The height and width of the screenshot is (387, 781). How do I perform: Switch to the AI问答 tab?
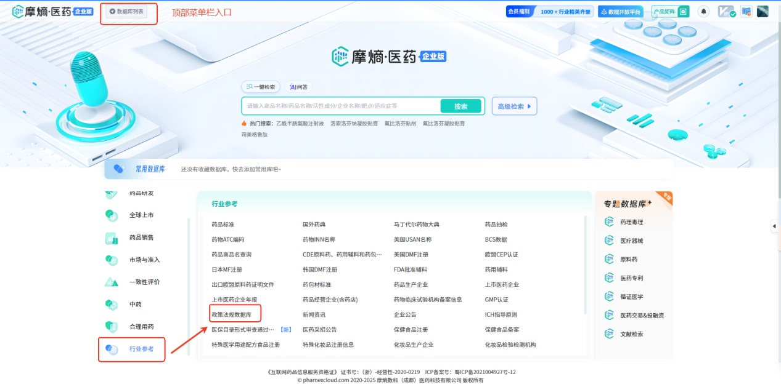click(x=298, y=87)
